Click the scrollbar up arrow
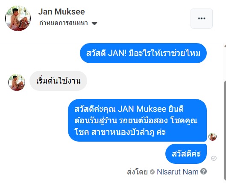The image size is (226, 183). (225, 46)
